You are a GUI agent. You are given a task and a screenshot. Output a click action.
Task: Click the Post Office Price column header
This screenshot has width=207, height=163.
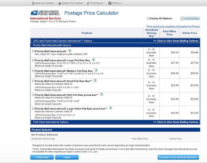169,33
